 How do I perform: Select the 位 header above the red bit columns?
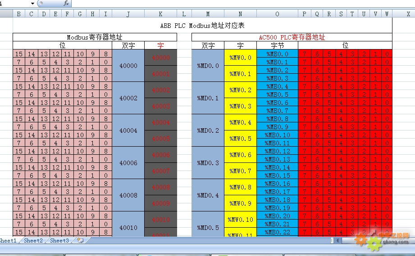(345, 45)
